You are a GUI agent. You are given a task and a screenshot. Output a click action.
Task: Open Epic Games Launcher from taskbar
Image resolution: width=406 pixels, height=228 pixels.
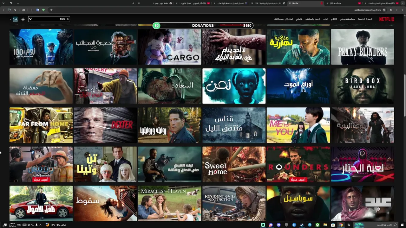[286, 225]
